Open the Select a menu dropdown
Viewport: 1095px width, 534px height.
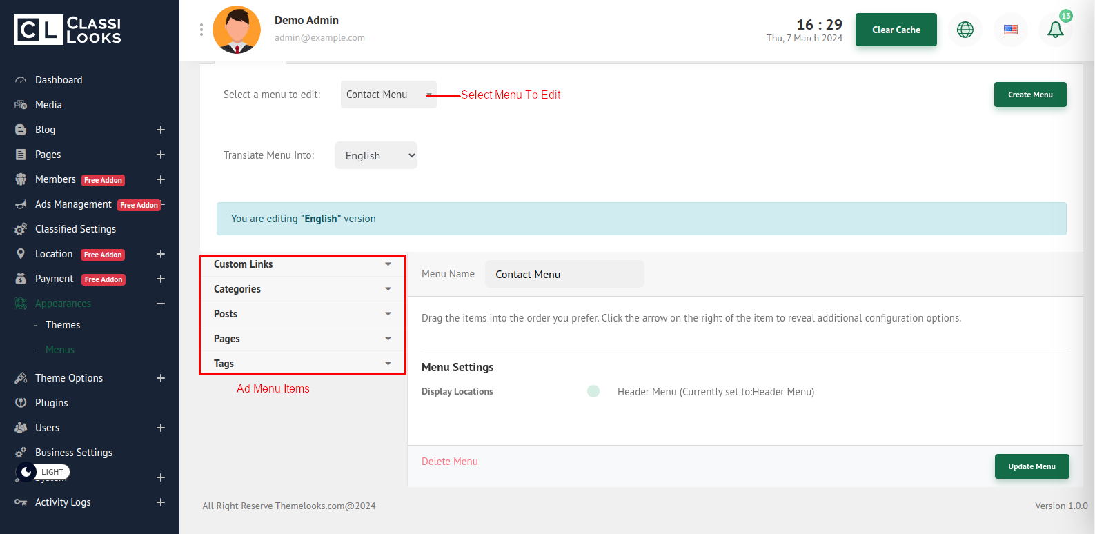(388, 95)
